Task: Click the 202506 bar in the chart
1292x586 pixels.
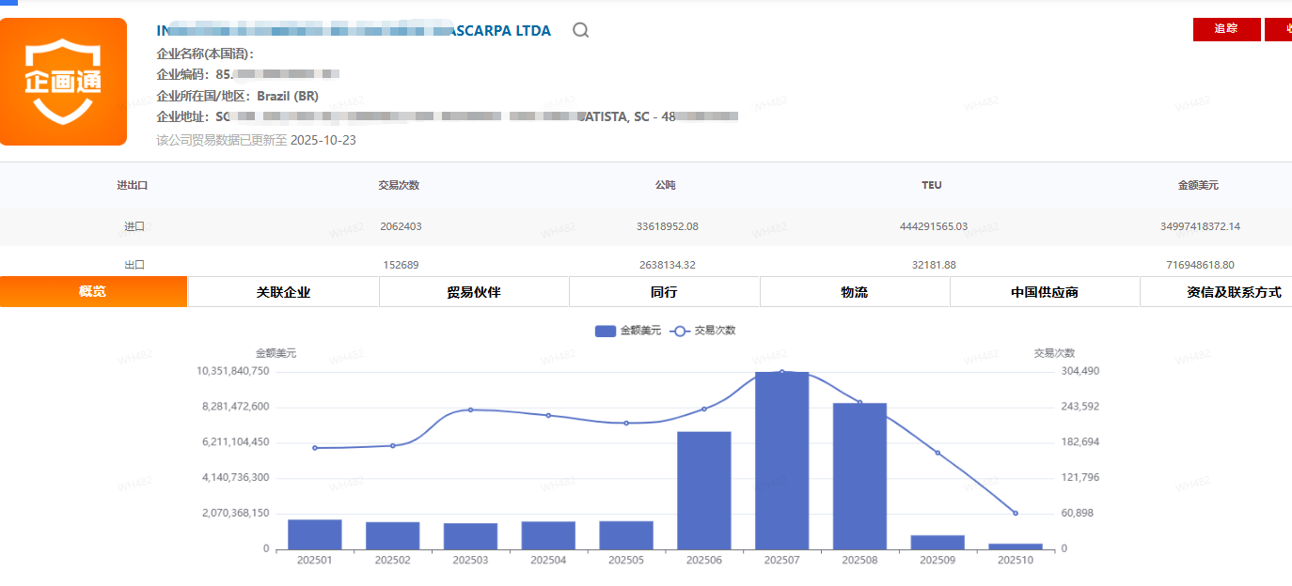Action: pos(704,490)
